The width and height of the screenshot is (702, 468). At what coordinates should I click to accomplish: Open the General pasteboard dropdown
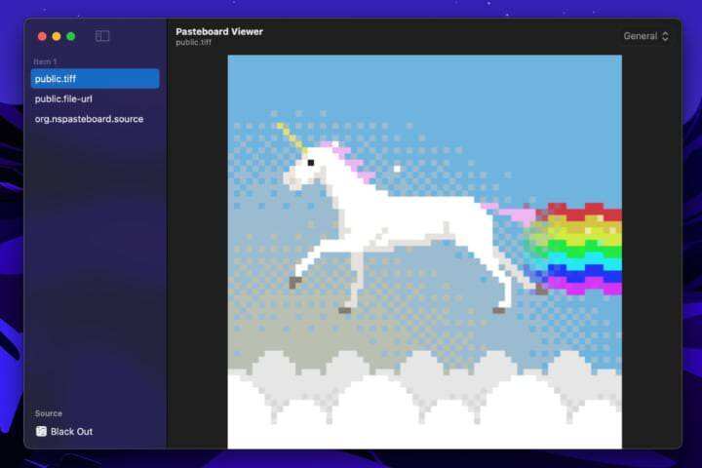pyautogui.click(x=646, y=36)
